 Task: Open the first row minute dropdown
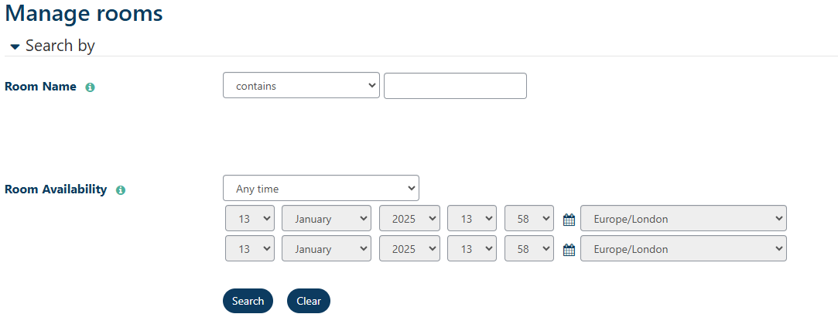pos(528,219)
